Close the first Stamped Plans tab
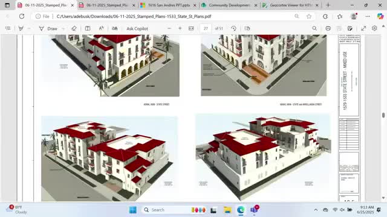Image resolution: width=387 pixels, height=217 pixels. 73,5
